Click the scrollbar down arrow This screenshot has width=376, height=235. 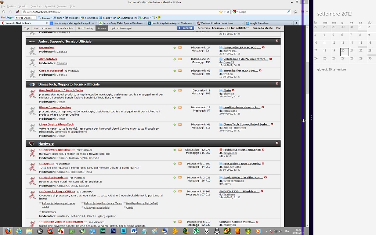(x=307, y=226)
